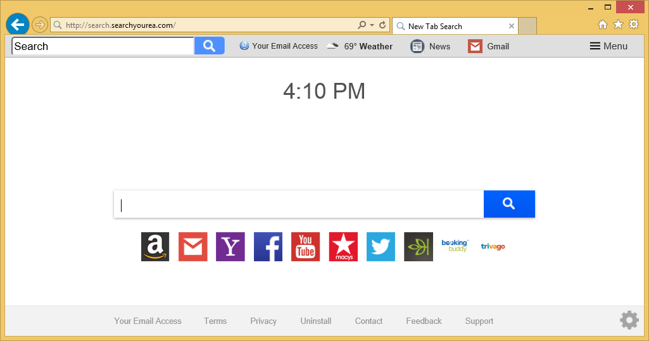Viewport: 649px width, 341px height.
Task: Click the toolbar blue search button
Action: [x=210, y=46]
